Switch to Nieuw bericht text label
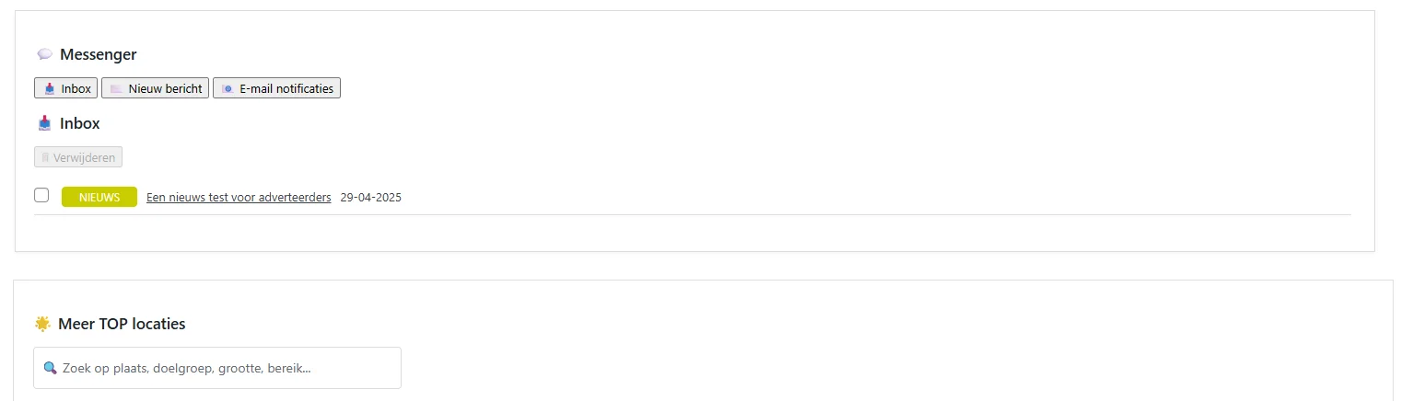The width and height of the screenshot is (1401, 401). (x=165, y=89)
